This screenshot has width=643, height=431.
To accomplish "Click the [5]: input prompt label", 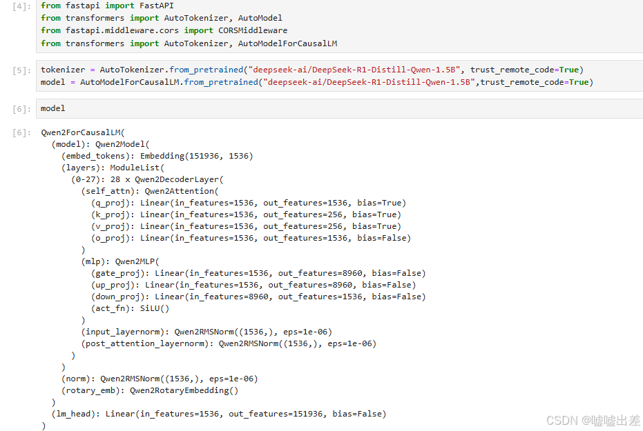I will 21,70.
